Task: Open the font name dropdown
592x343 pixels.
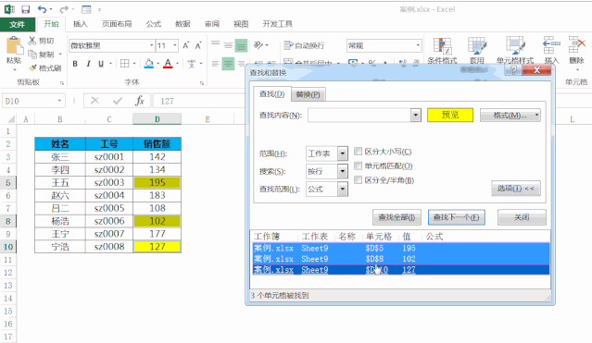Action: pos(151,45)
